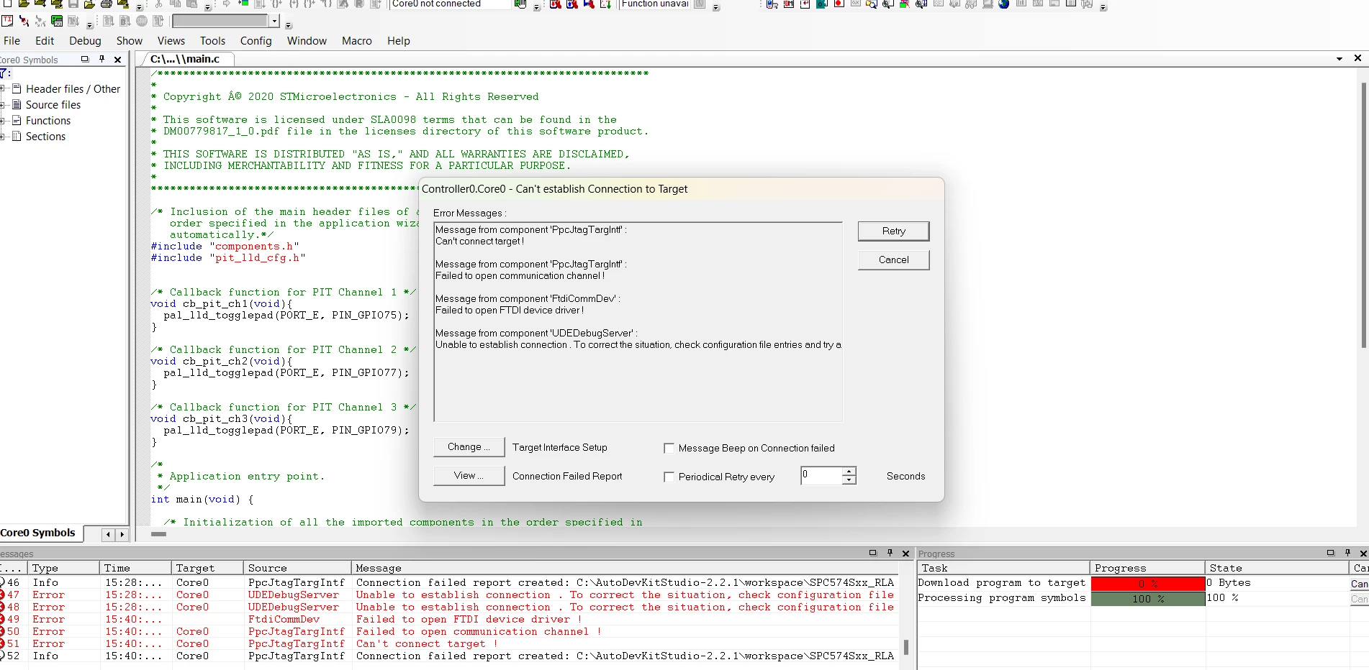
Task: Open editor window list dropdown arrow
Action: [x=1339, y=59]
